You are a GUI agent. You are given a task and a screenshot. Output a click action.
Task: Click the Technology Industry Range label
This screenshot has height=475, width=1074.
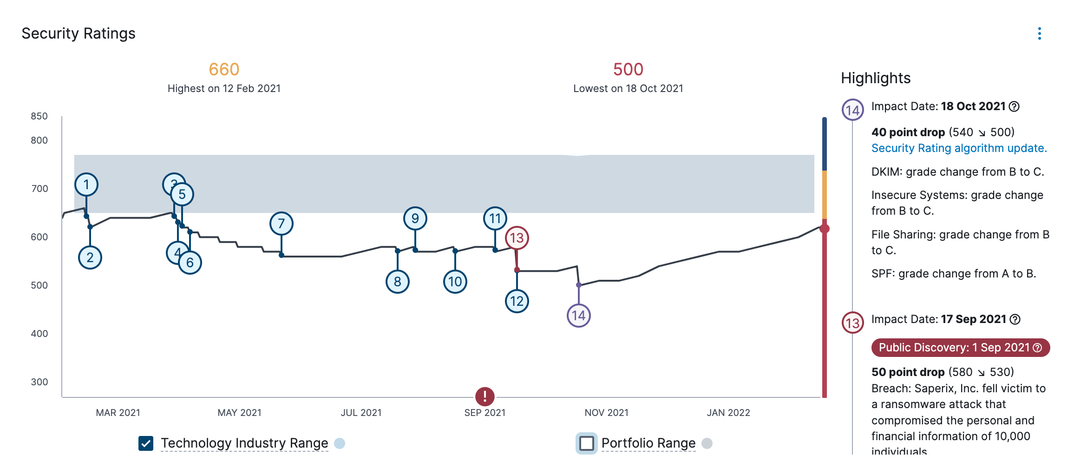click(244, 443)
